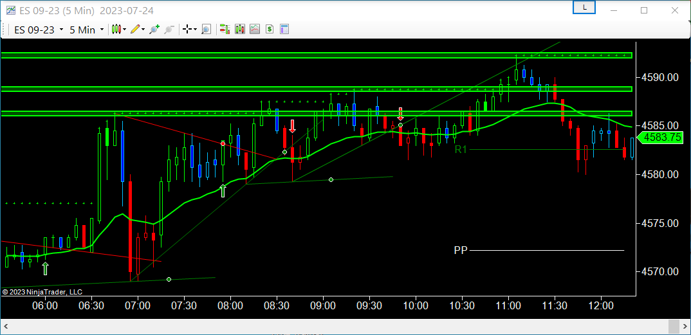Click the up arrow marker near 06:00

pos(46,268)
